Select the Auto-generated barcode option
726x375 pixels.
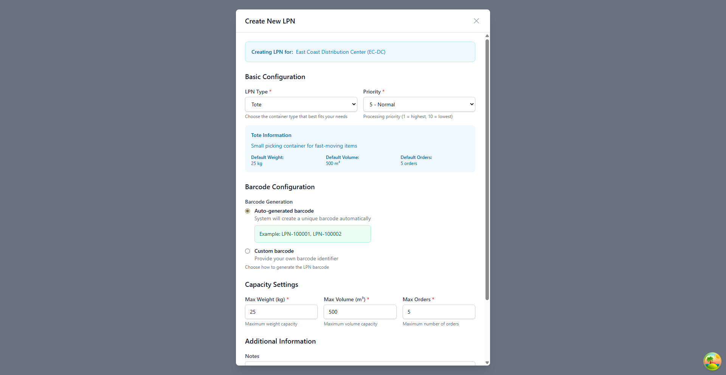[247, 211]
